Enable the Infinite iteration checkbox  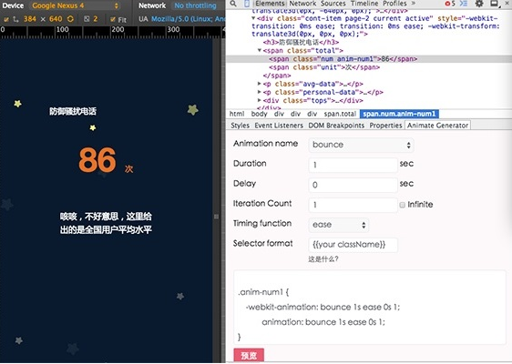pyautogui.click(x=403, y=205)
